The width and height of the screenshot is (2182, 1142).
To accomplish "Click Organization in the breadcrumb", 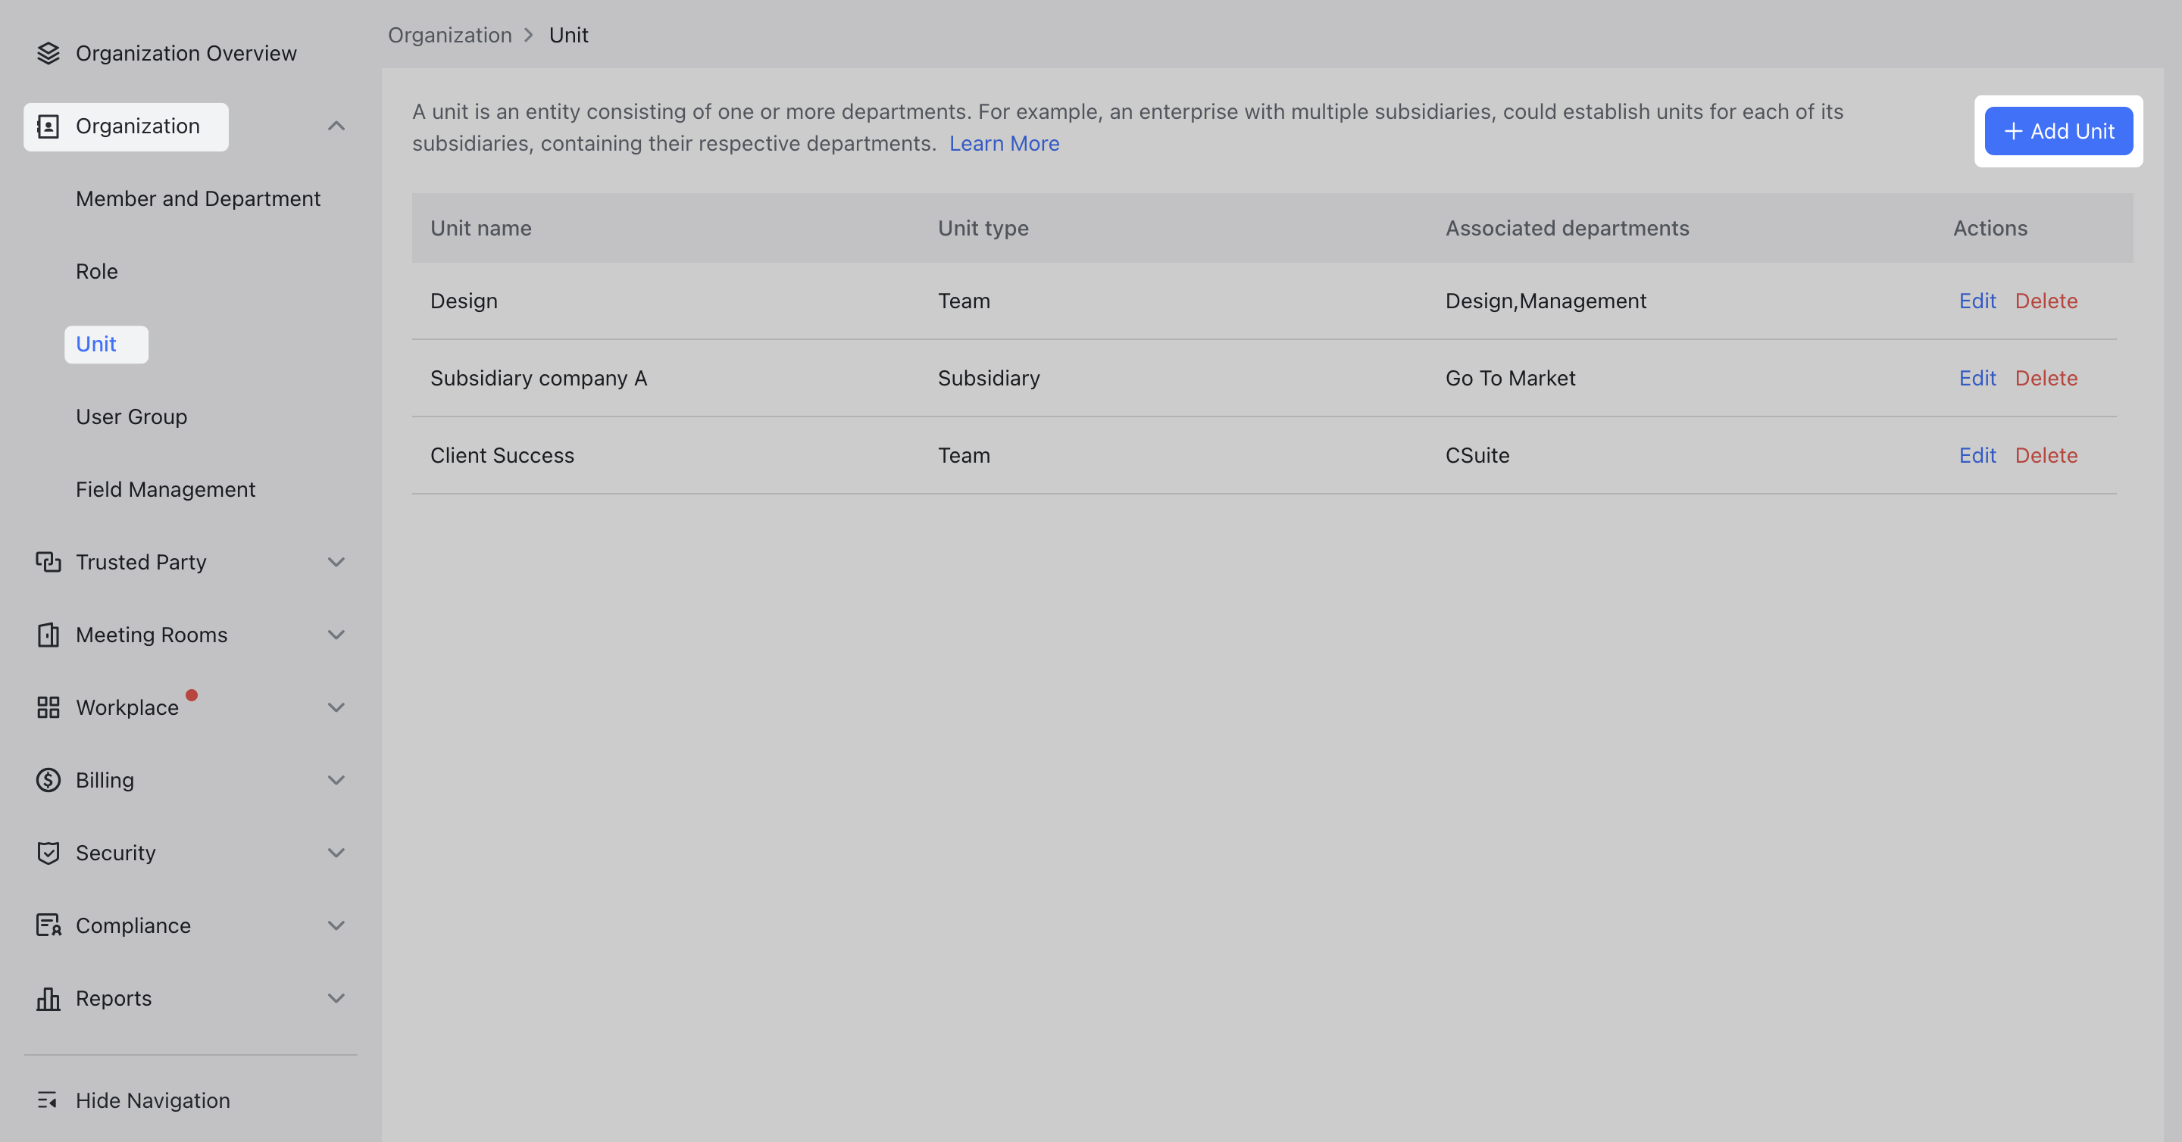I will [x=450, y=35].
